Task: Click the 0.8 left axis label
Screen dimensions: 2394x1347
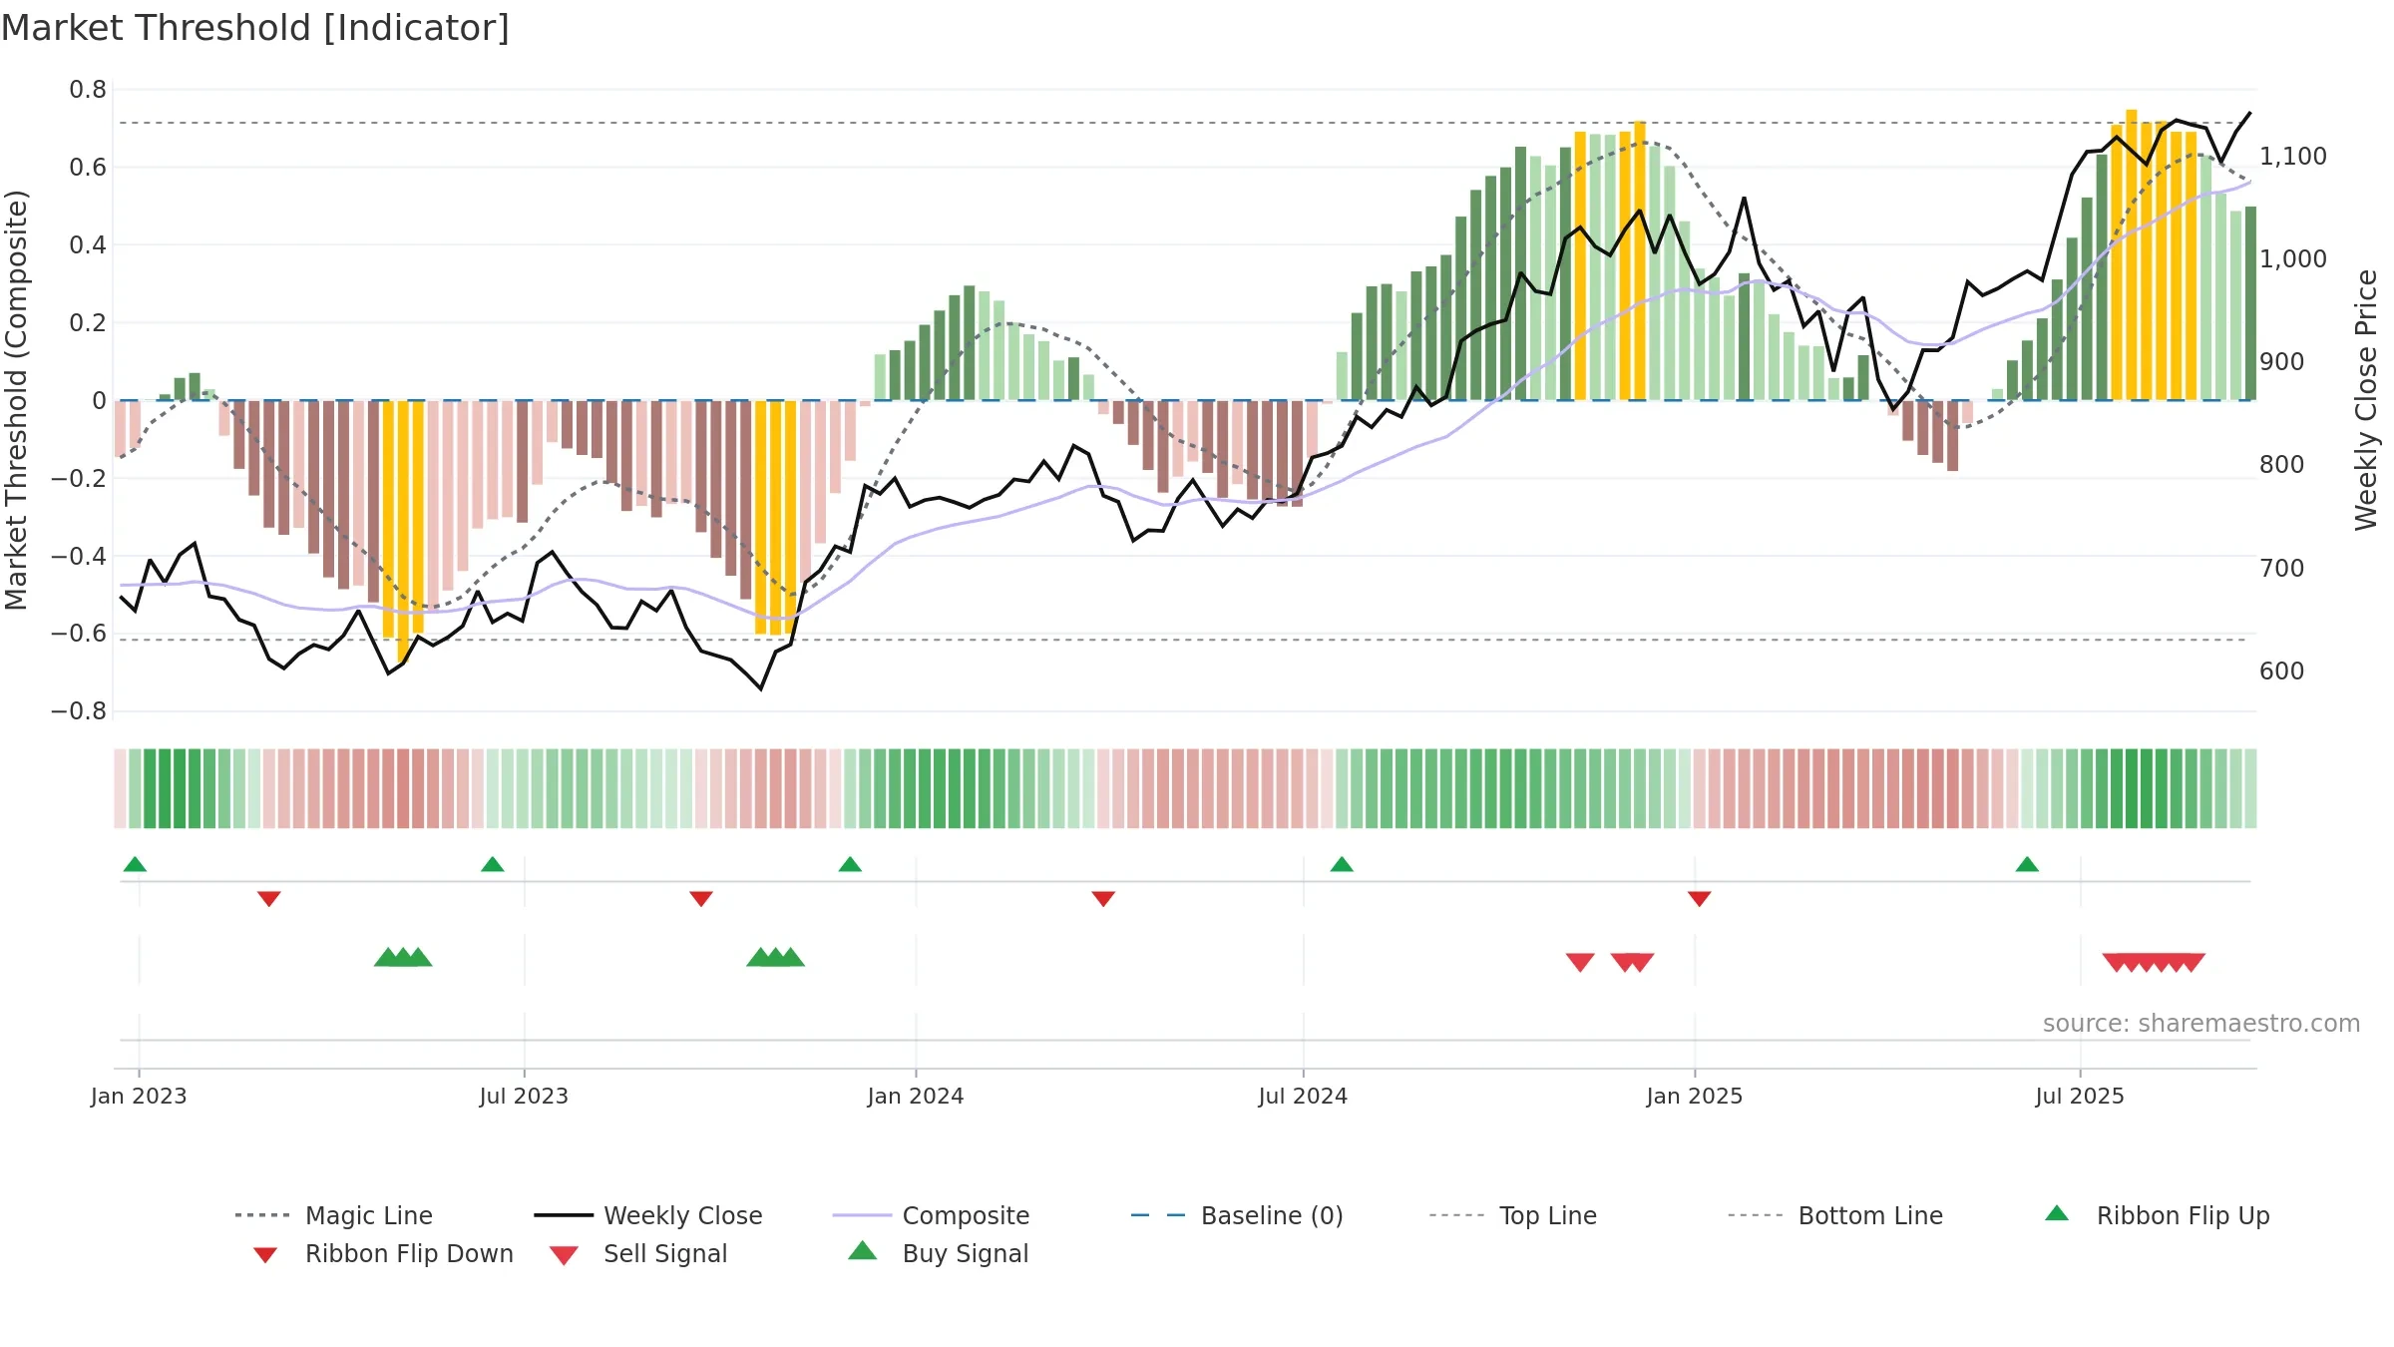Action: click(88, 90)
